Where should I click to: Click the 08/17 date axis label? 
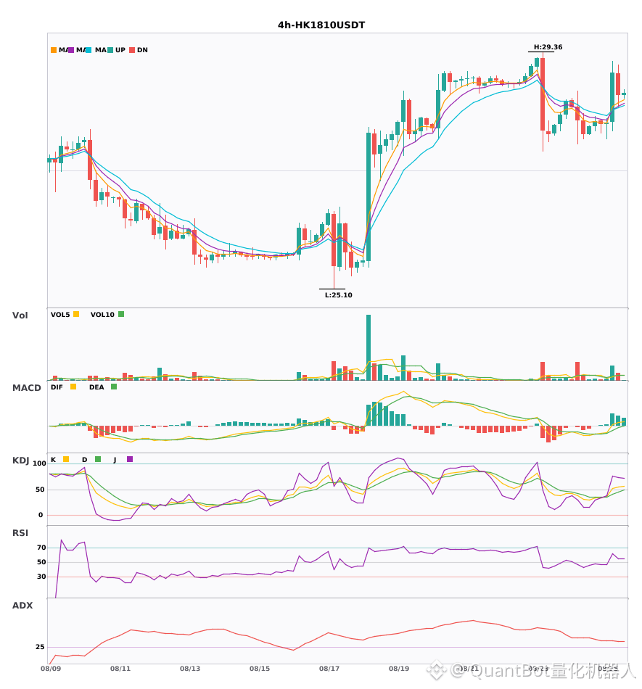(329, 669)
